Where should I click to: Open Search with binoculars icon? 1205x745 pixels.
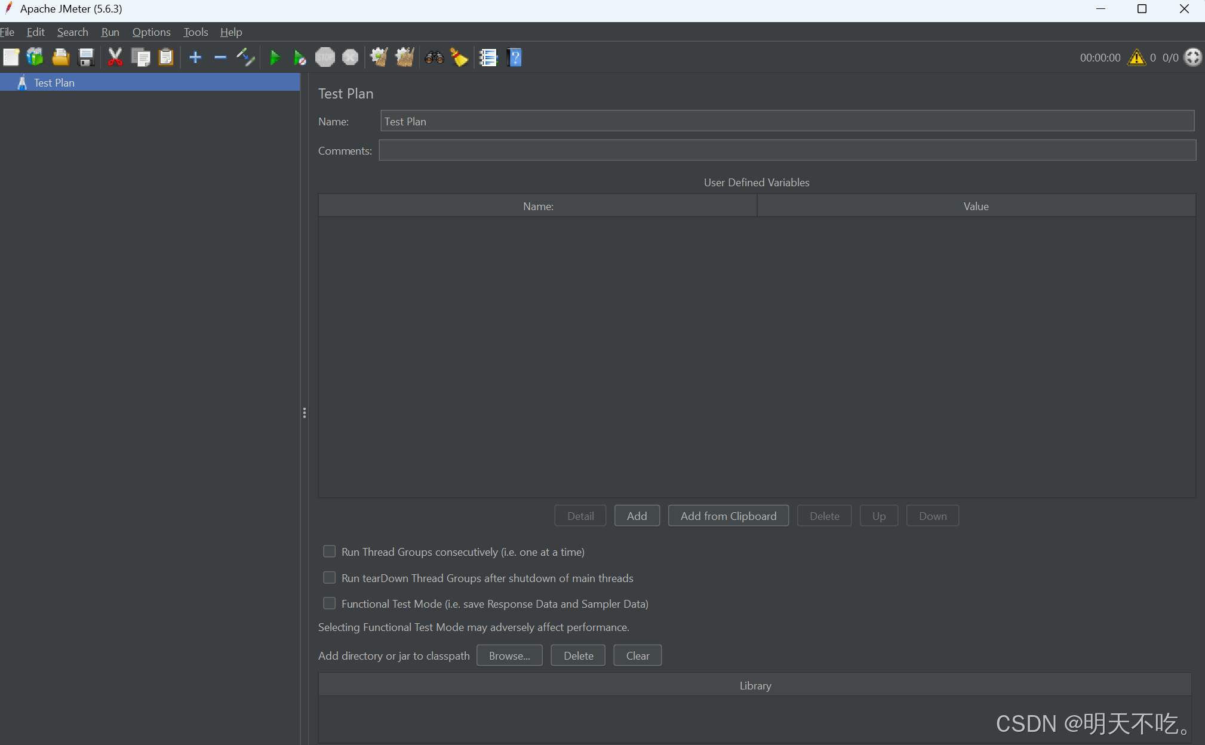(x=434, y=57)
